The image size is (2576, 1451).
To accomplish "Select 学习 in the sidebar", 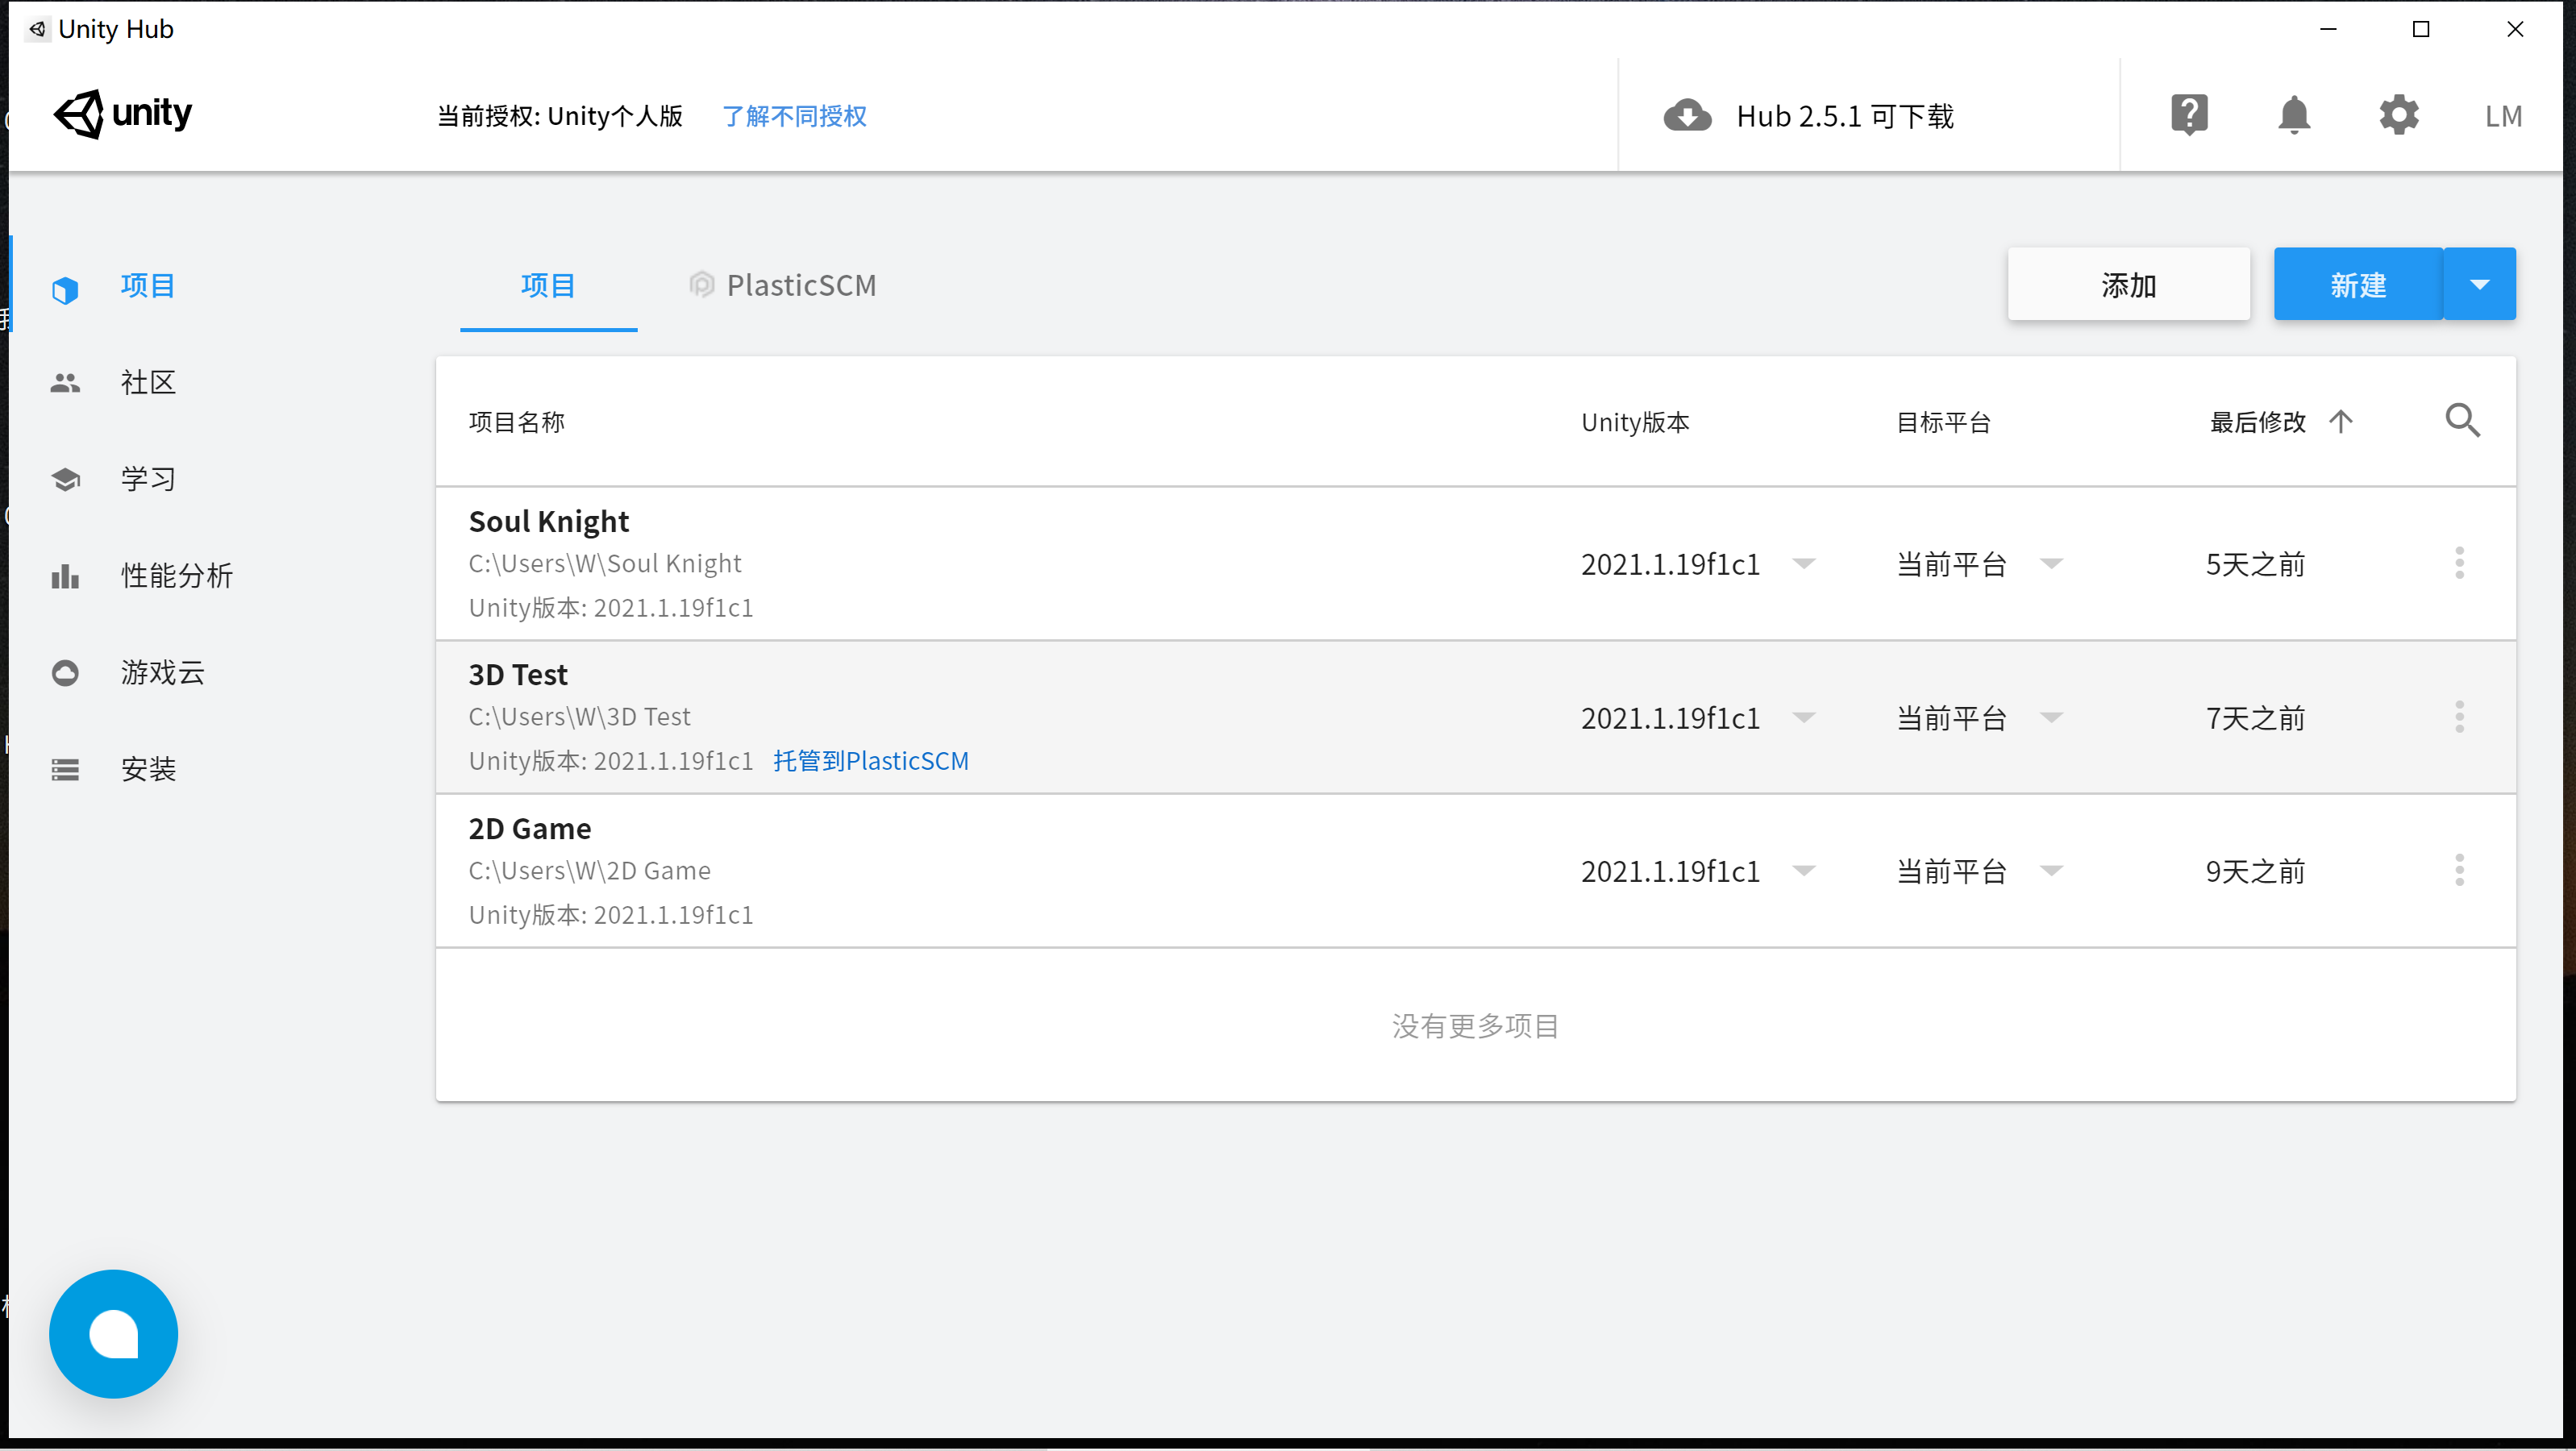I will click(x=148, y=479).
